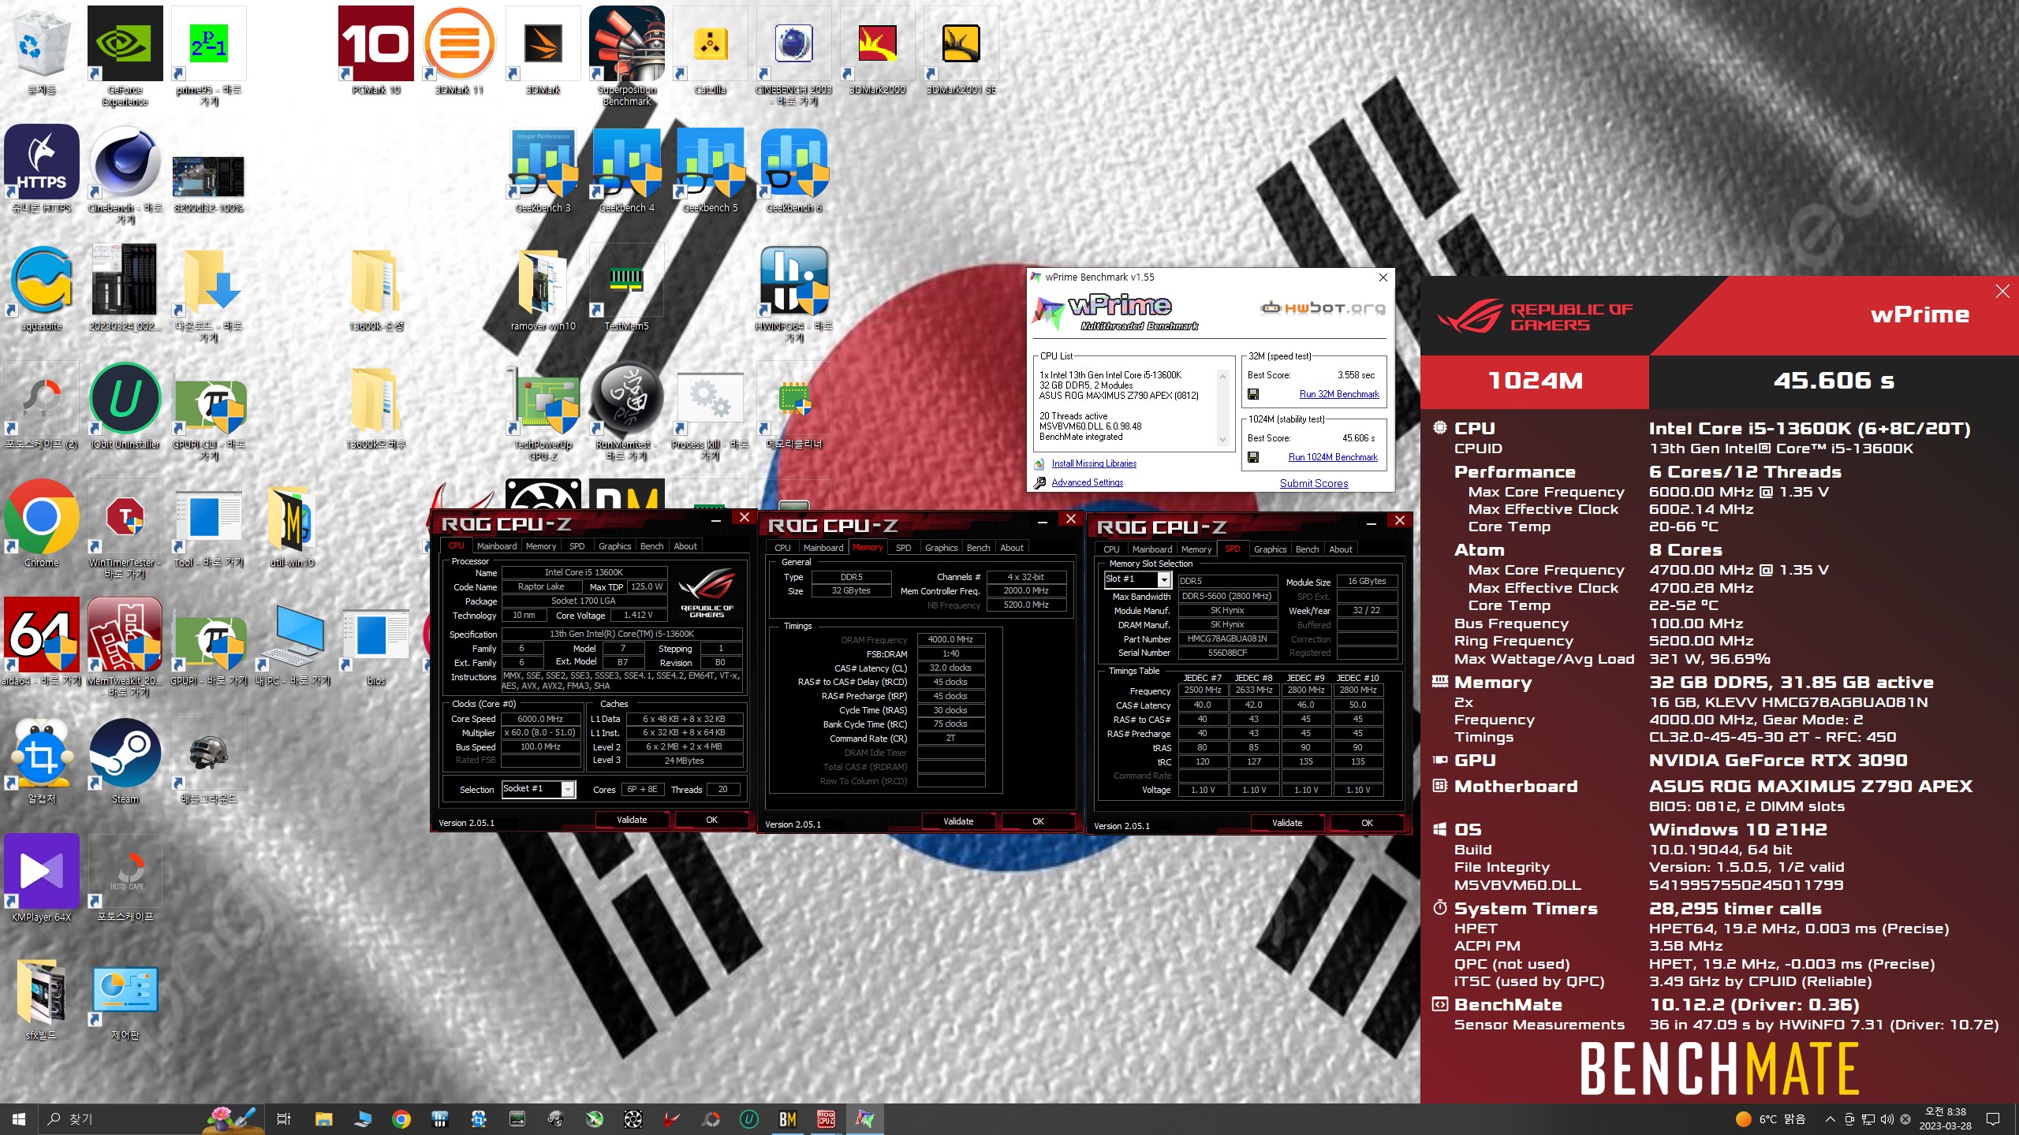Open the notification center icon in taskbar
Image resolution: width=2019 pixels, height=1135 pixels.
coord(1993,1119)
